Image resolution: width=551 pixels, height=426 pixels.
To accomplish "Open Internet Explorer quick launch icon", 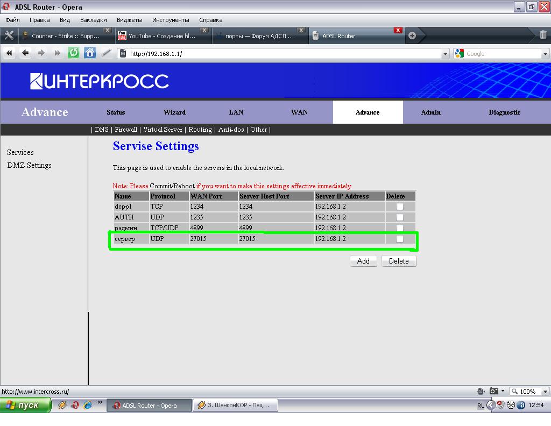I will [x=88, y=405].
